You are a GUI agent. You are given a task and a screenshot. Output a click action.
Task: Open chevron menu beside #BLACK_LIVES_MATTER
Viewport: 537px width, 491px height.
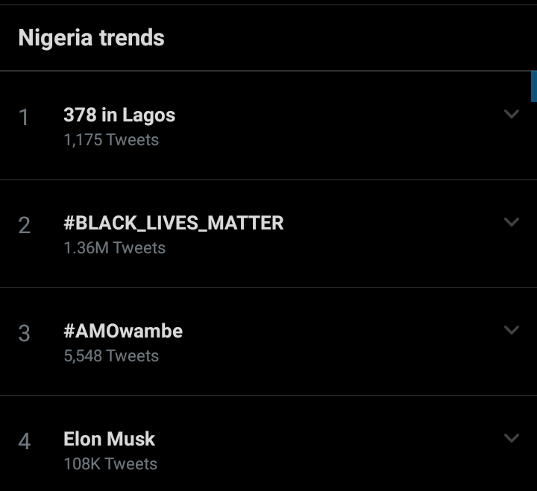(511, 222)
